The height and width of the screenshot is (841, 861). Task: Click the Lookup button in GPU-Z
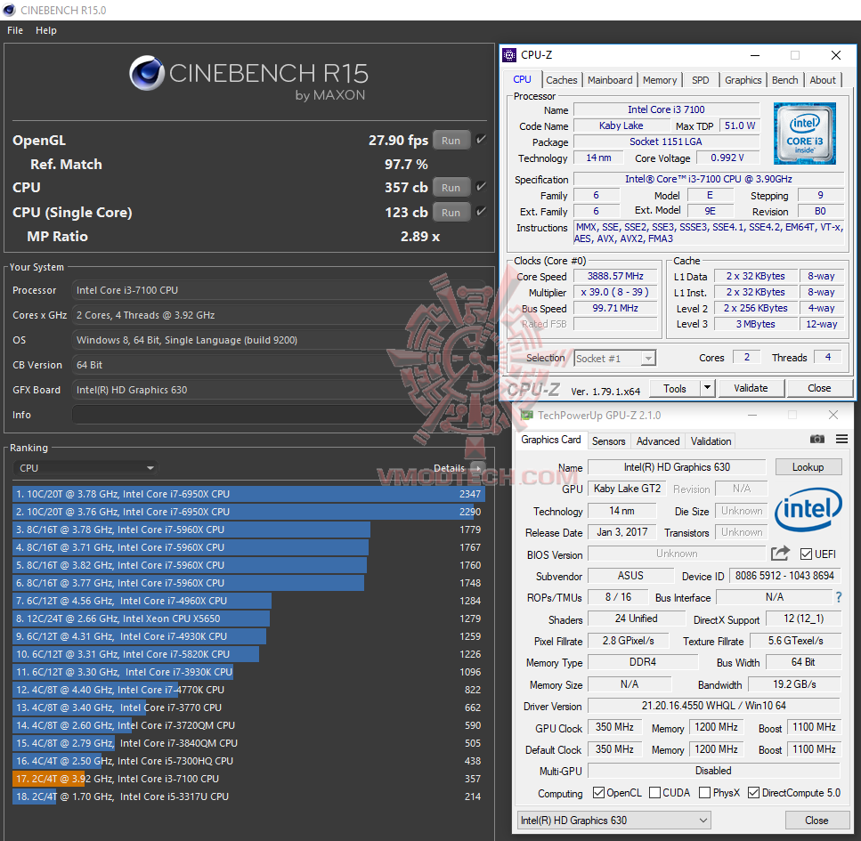[808, 467]
